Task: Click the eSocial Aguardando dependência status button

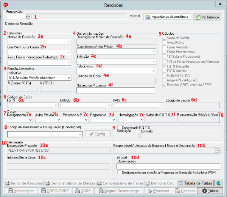Action: pyautogui.click(x=167, y=17)
